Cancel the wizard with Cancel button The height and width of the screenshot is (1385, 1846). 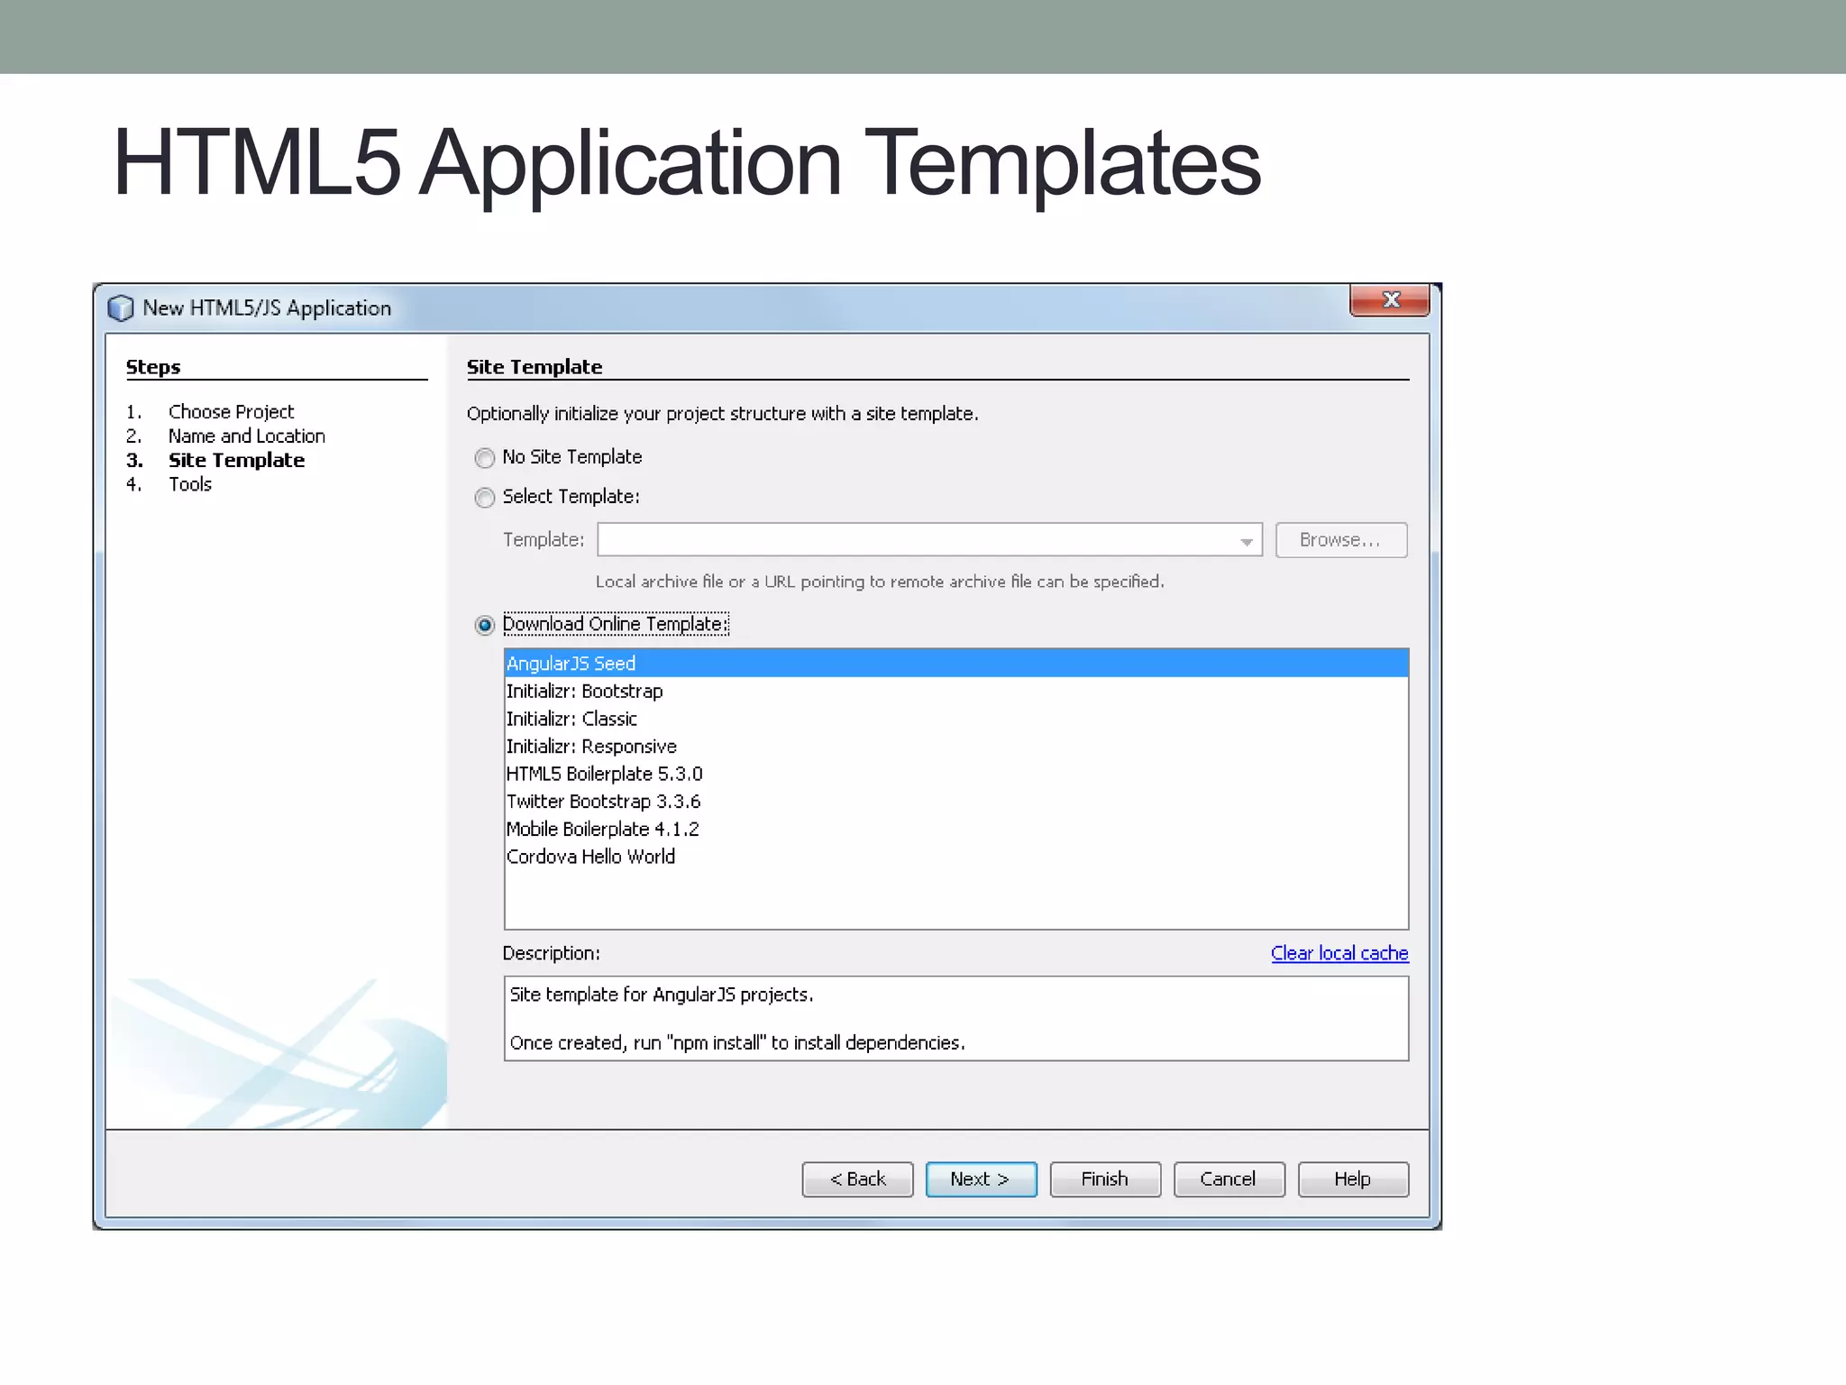pyautogui.click(x=1229, y=1179)
